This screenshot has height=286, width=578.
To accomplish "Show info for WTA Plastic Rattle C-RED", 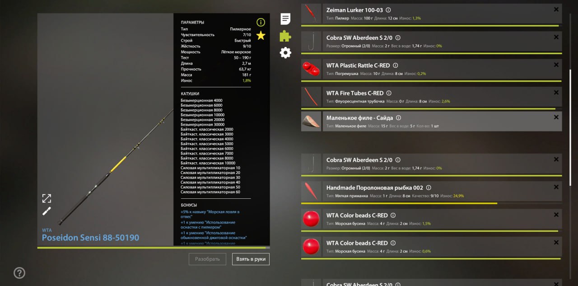I will (x=396, y=66).
